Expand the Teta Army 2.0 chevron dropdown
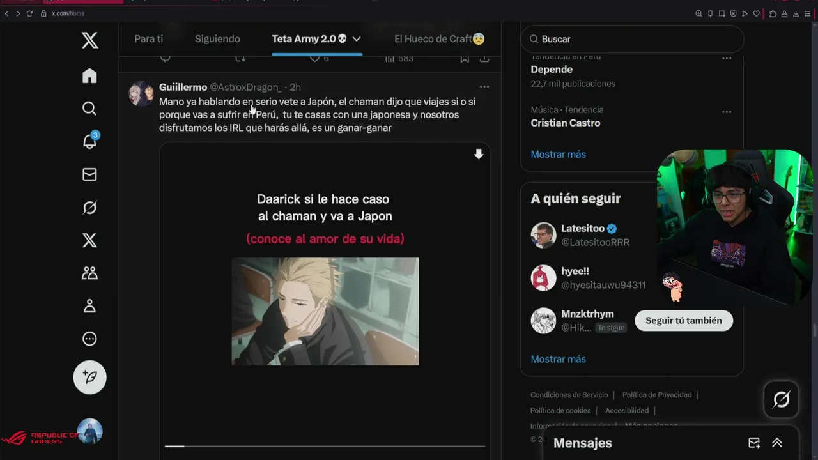This screenshot has width=818, height=460. point(357,39)
